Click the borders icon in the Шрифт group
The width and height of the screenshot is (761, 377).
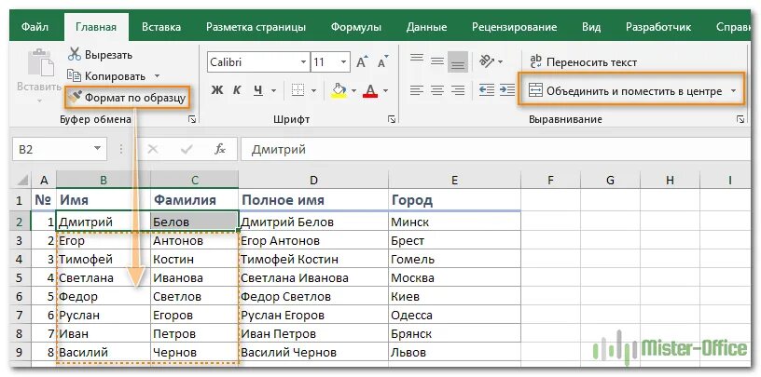click(x=297, y=90)
